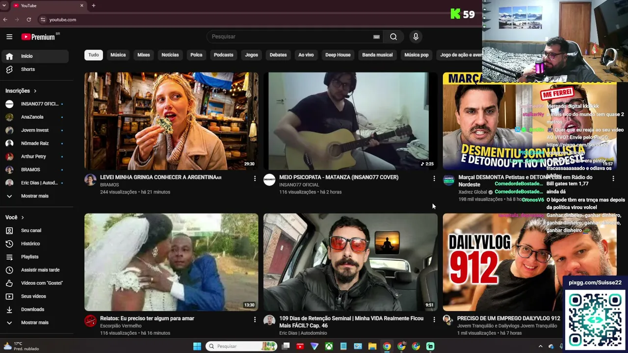The width and height of the screenshot is (628, 353).
Task: Open Eric Dias subscription in the sidebar
Action: (34, 183)
